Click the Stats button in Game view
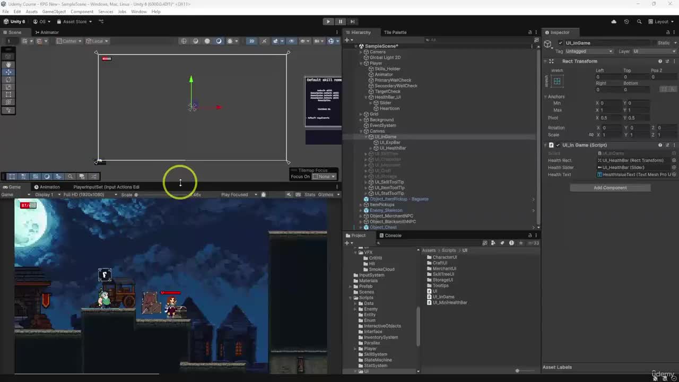The height and width of the screenshot is (382, 679). [x=310, y=195]
